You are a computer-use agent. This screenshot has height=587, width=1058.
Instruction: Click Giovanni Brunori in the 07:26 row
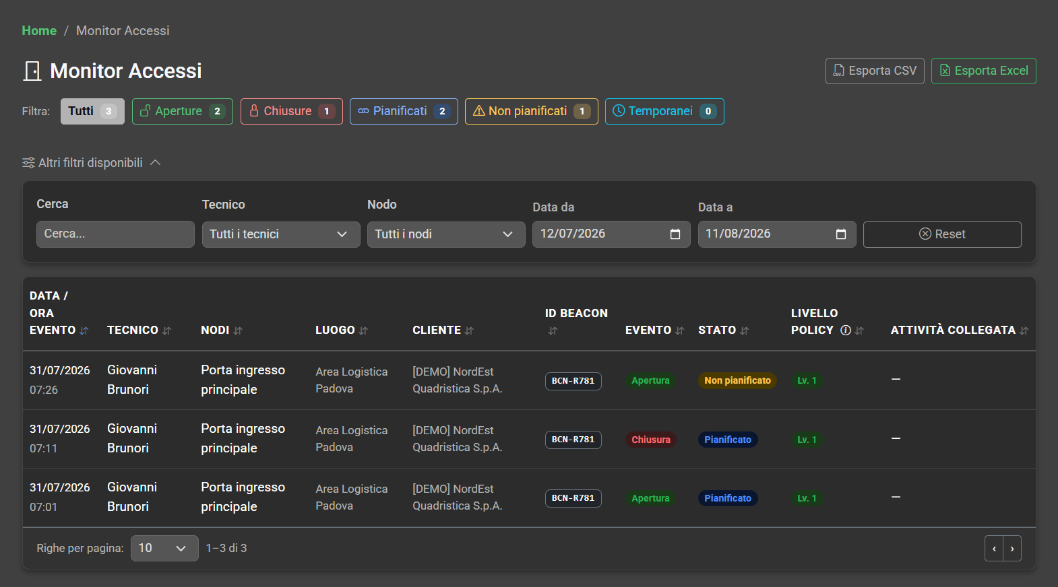click(132, 380)
